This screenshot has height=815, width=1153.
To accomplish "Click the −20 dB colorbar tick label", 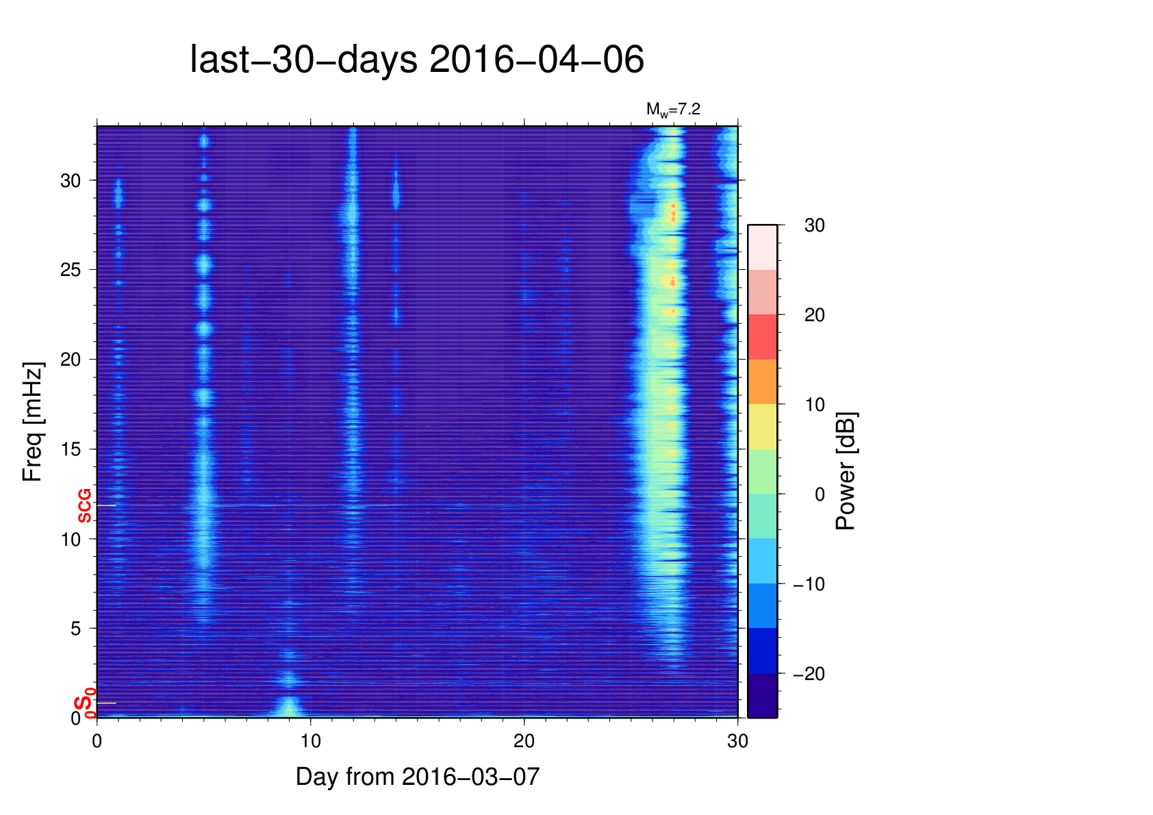I will click(x=808, y=674).
